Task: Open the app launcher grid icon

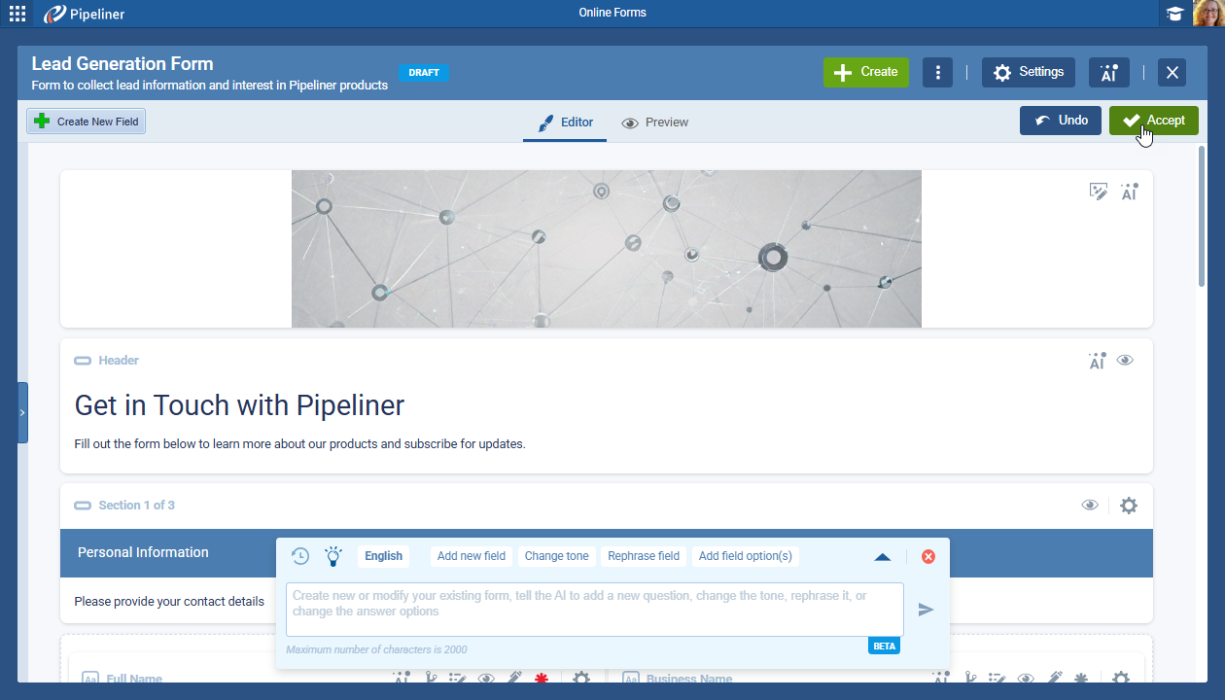Action: pos(17,14)
